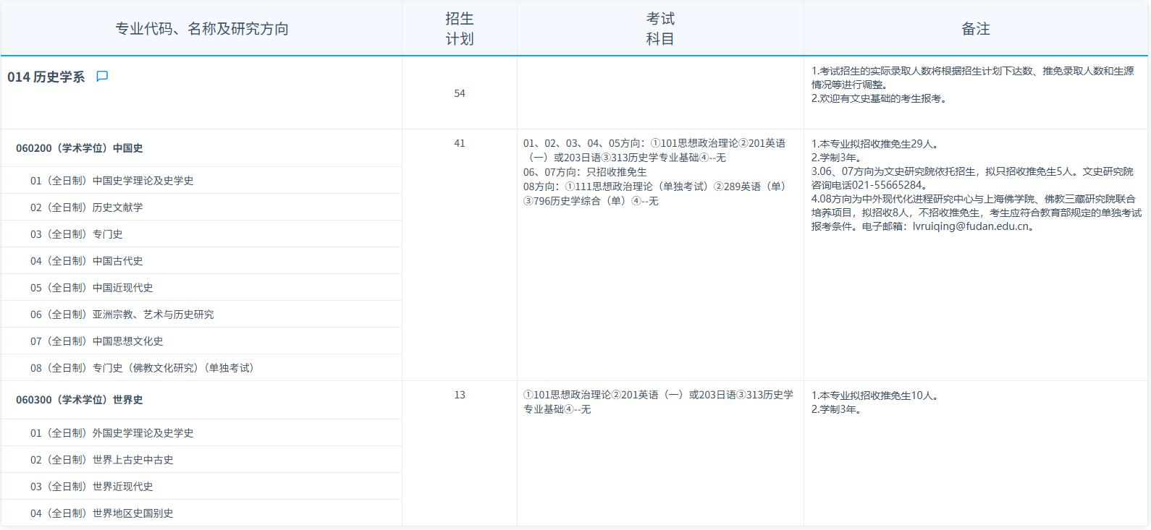Choose direction 05 中国近现代史
The height and width of the screenshot is (530, 1151).
tap(92, 288)
